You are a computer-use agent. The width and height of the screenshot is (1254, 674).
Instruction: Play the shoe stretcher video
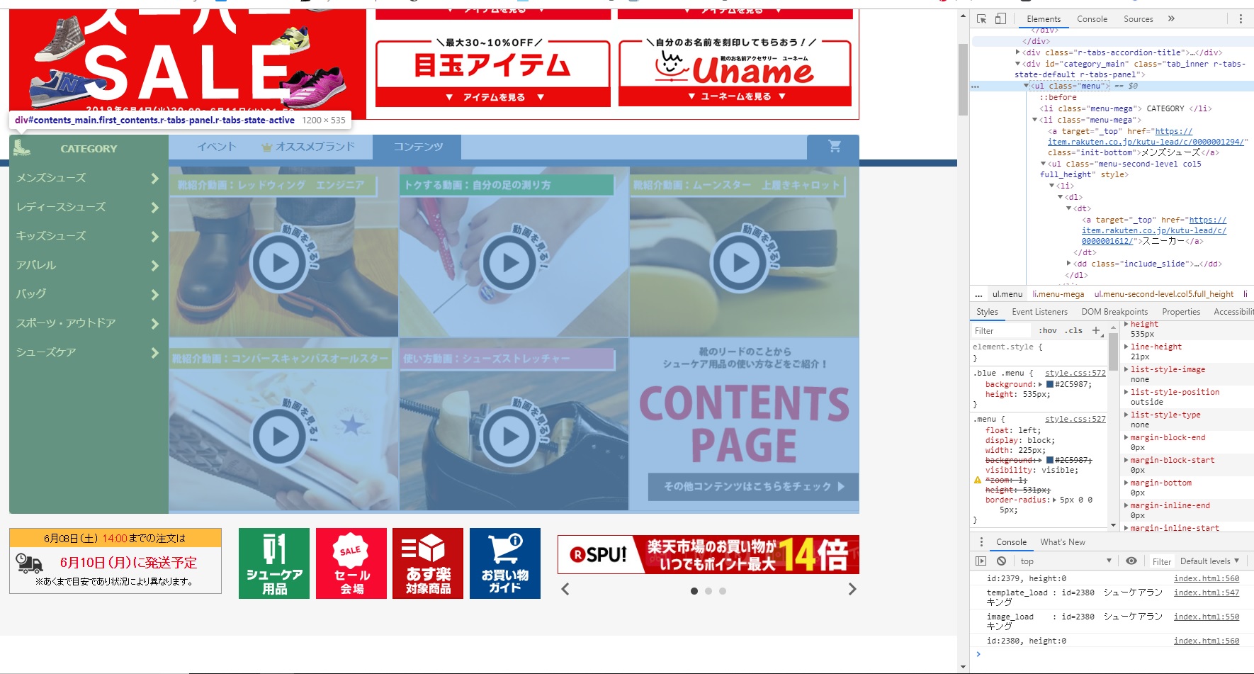tap(511, 436)
